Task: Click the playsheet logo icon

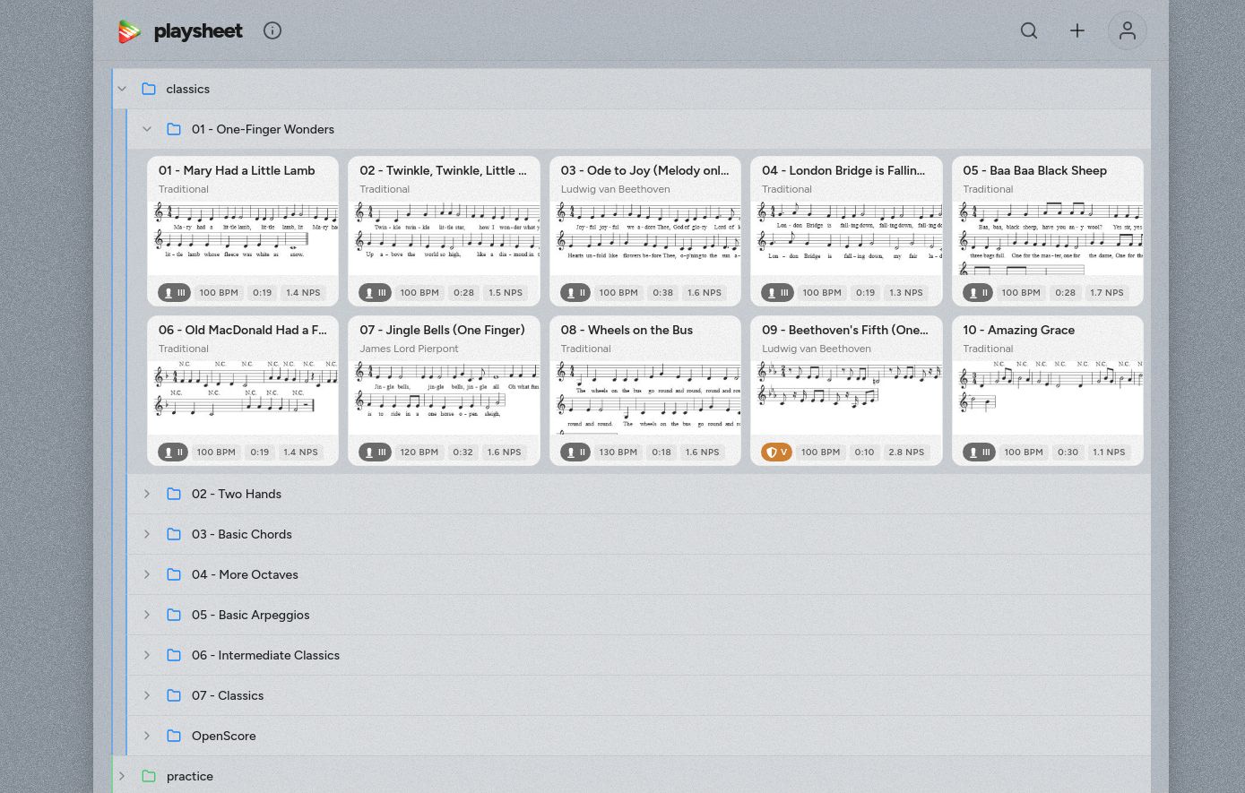Action: pyautogui.click(x=130, y=31)
